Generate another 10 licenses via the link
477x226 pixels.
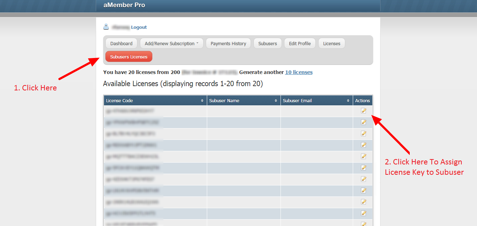(x=299, y=72)
